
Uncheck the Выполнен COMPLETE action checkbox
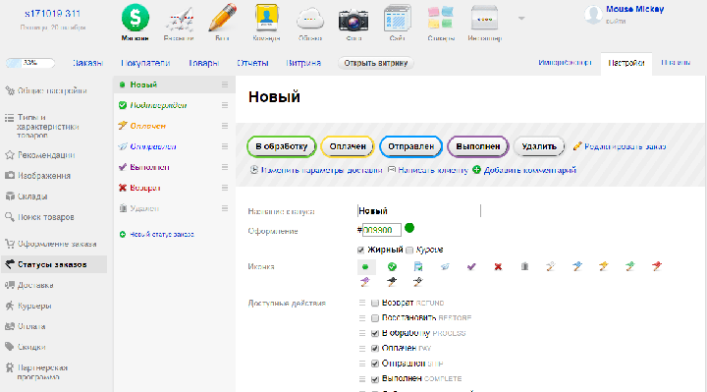375,379
